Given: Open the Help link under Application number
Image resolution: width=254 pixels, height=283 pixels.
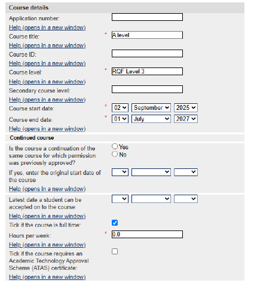Looking at the screenshot, I should tap(47, 27).
